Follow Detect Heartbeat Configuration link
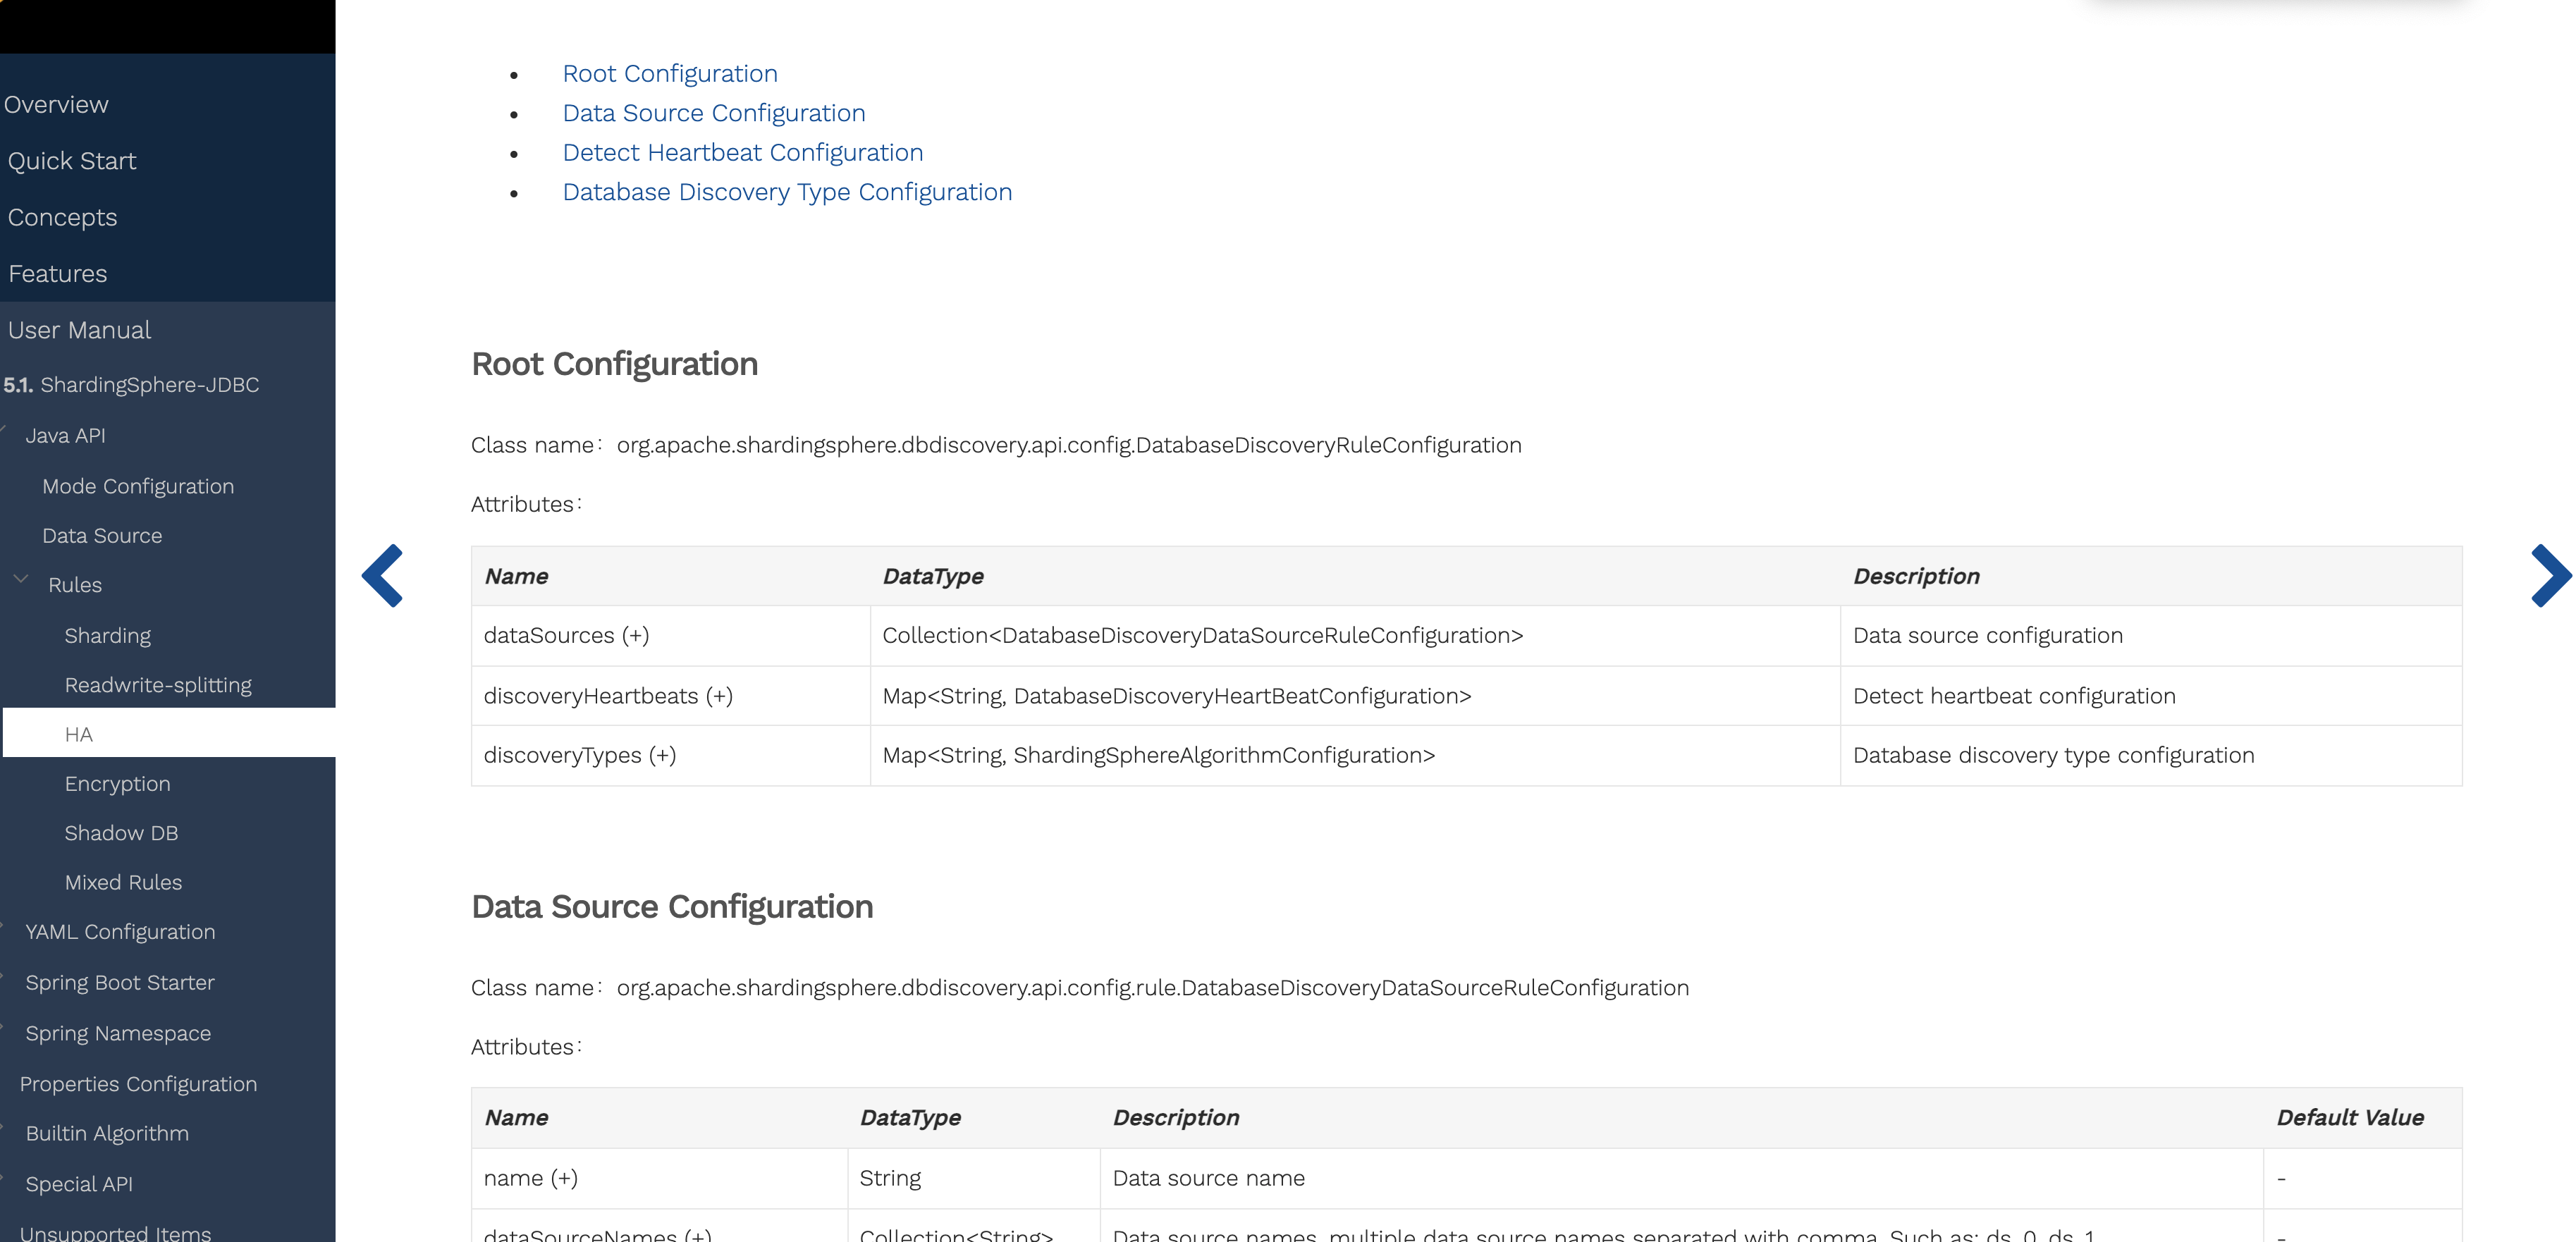Screen dimensions: 2576x1242 tap(742, 153)
